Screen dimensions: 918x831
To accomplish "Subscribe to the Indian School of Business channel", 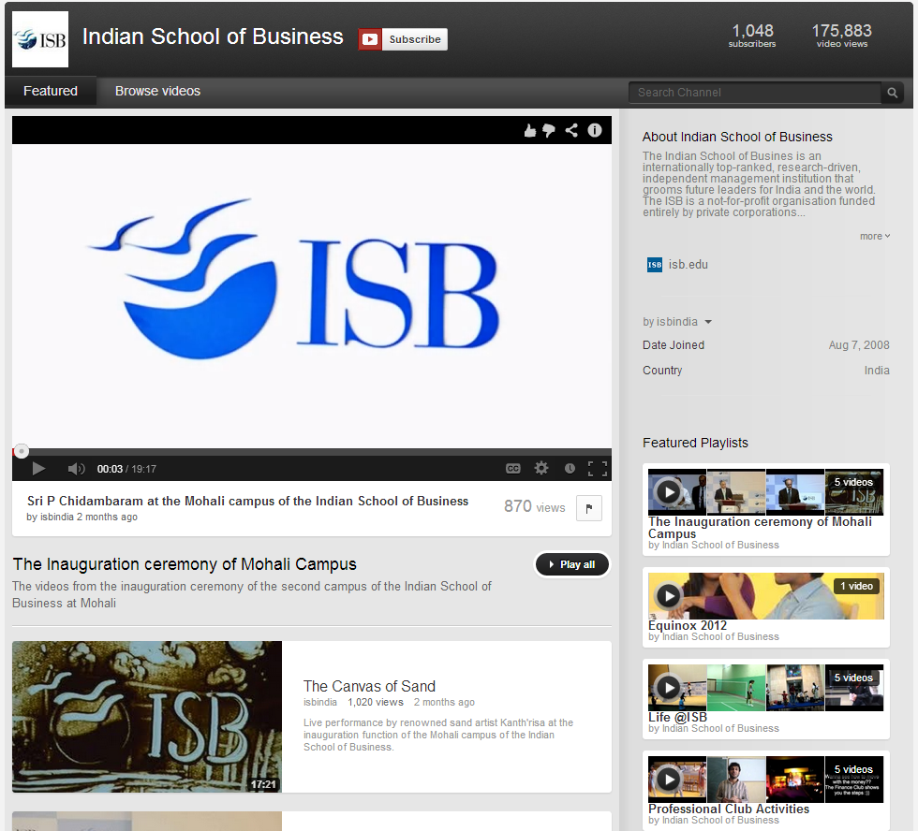I will click(403, 39).
